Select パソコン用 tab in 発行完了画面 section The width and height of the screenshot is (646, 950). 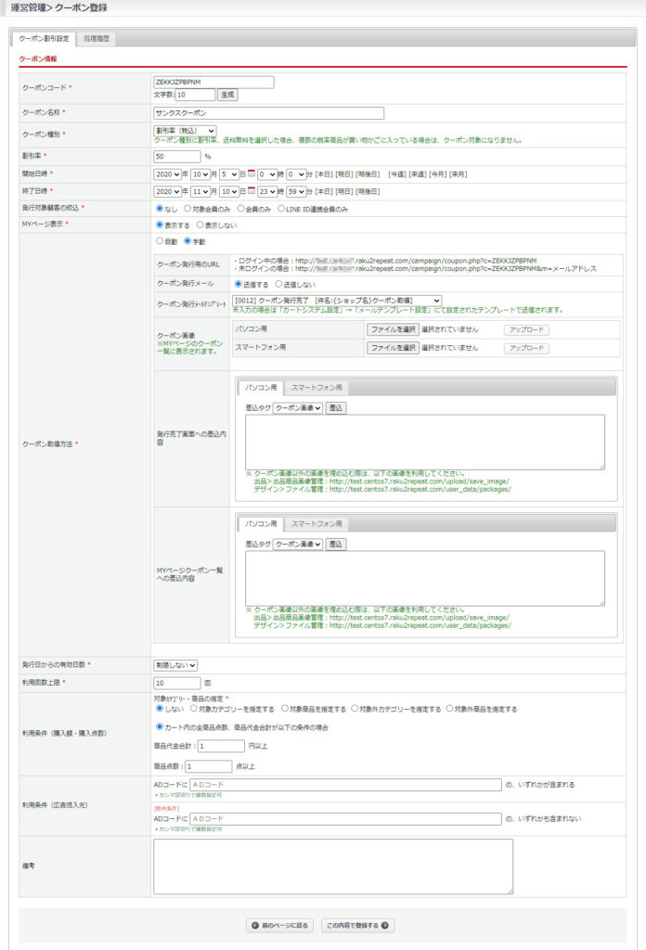pos(261,387)
